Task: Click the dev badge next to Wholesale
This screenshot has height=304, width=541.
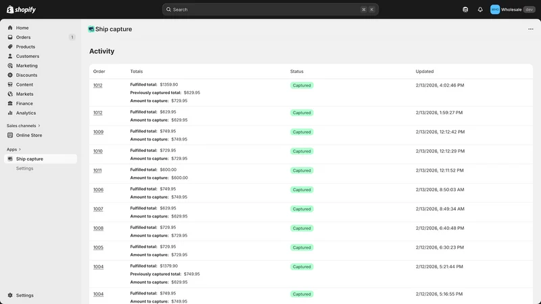Action: coord(529,9)
